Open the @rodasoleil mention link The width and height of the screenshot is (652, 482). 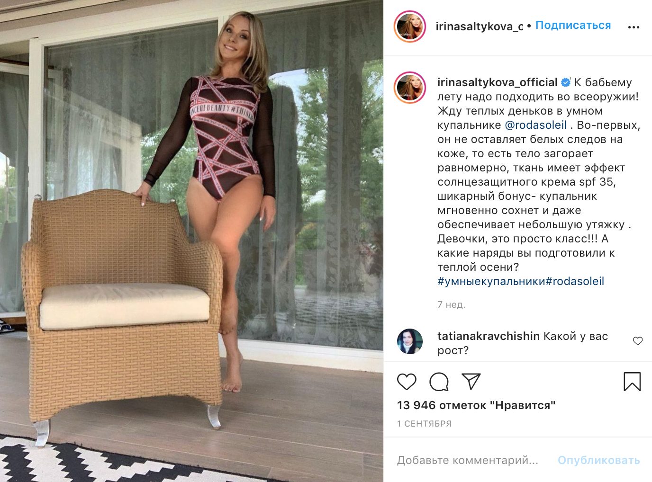tap(536, 125)
